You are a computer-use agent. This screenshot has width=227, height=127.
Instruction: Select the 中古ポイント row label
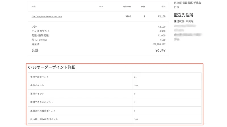(x=37, y=85)
